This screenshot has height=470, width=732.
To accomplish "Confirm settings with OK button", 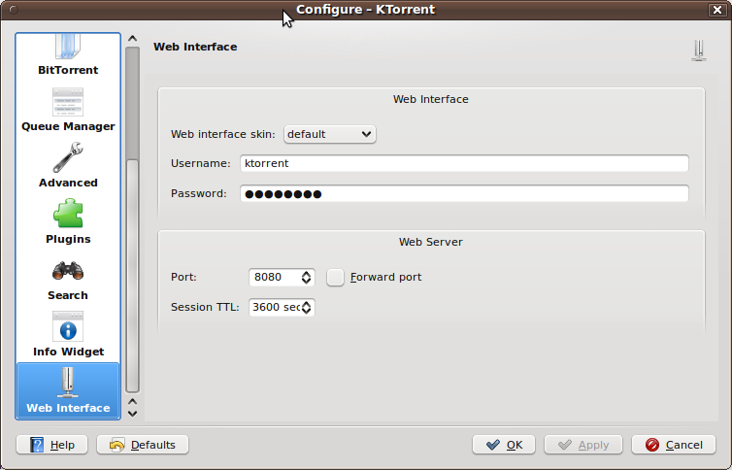I will pos(504,445).
